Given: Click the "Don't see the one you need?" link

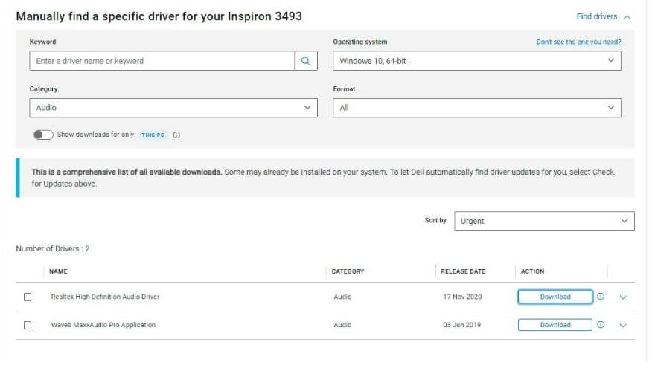Looking at the screenshot, I should pyautogui.click(x=578, y=42).
